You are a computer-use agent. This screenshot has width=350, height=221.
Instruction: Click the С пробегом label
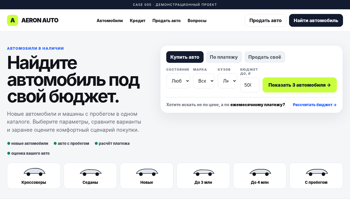point(316,183)
